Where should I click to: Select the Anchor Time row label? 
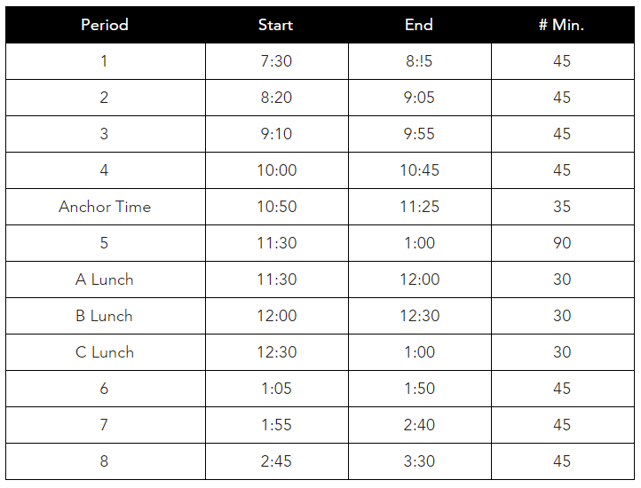click(x=105, y=207)
